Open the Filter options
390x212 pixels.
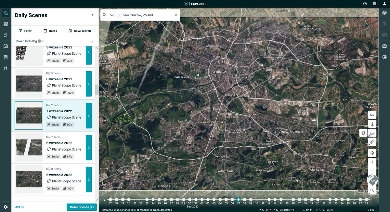point(25,31)
